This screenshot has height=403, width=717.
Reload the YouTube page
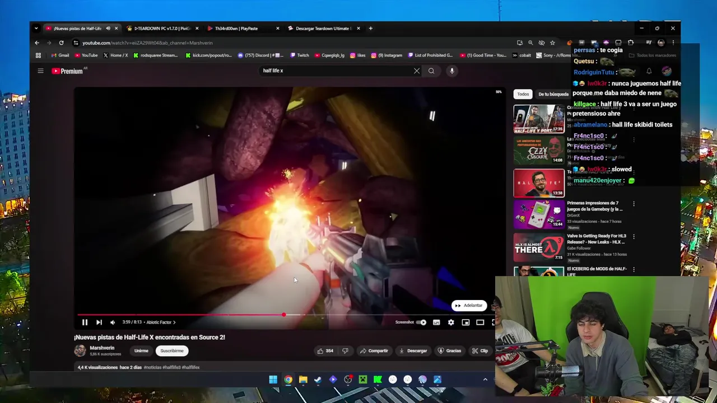click(61, 43)
